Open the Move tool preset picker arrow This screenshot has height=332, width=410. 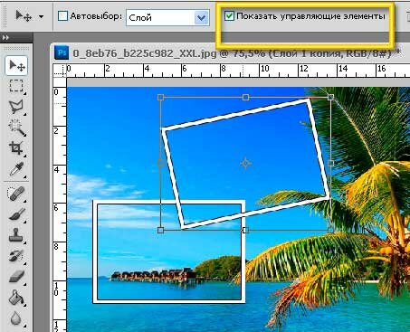point(42,16)
